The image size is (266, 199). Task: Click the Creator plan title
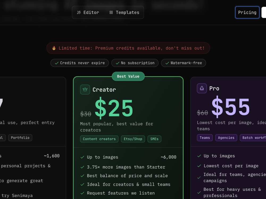104,90
